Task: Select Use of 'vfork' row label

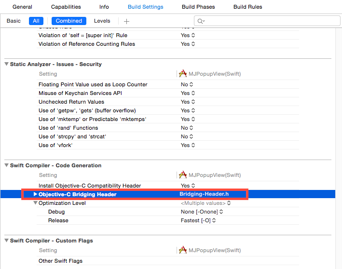Action: (x=55, y=146)
